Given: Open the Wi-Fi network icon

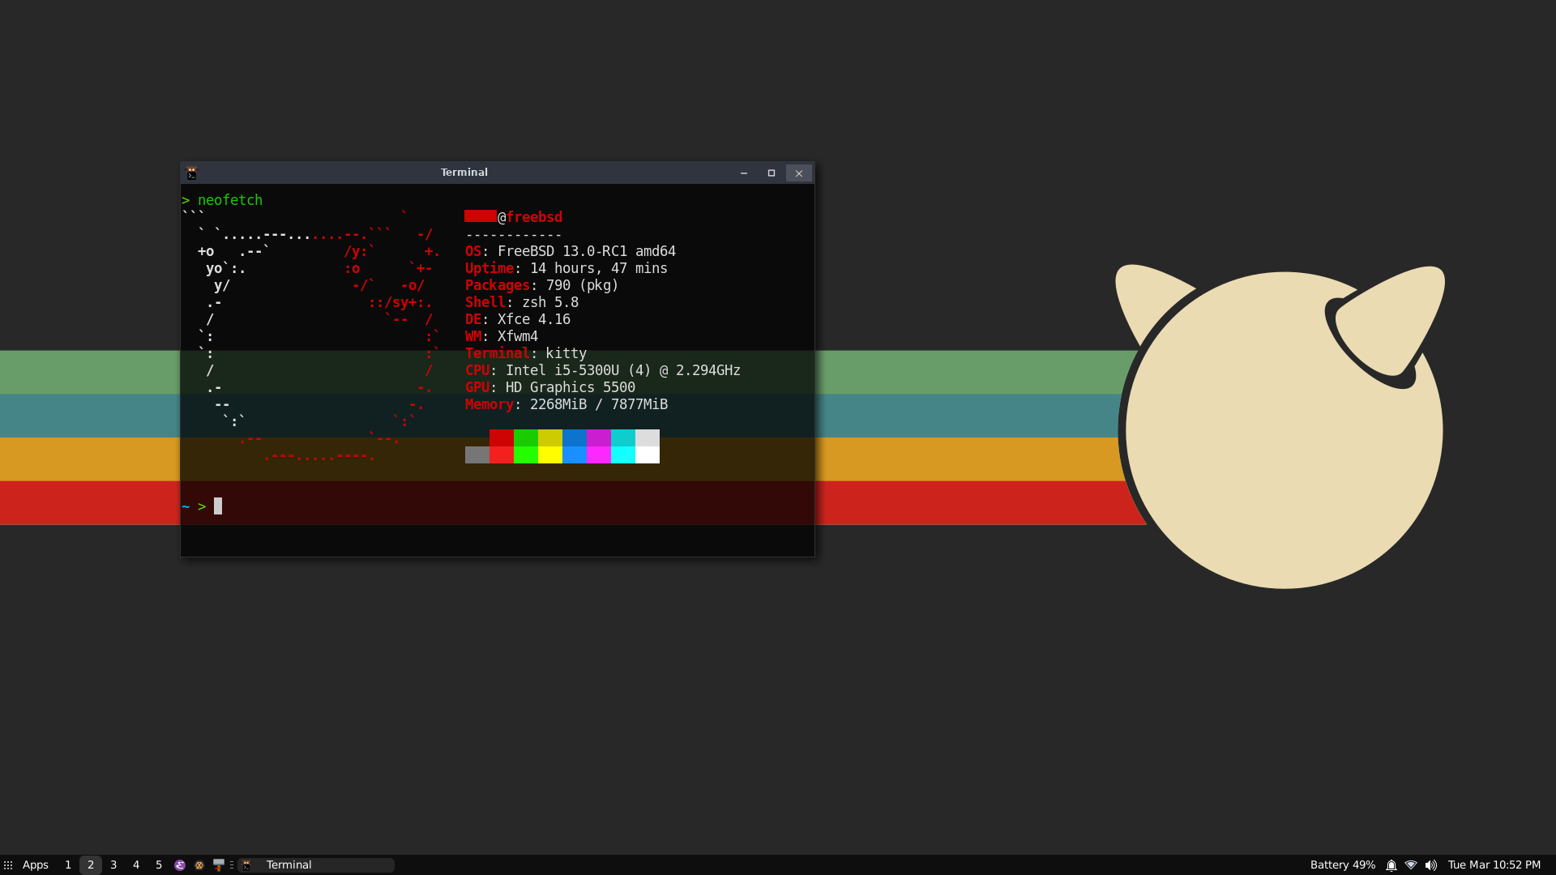Looking at the screenshot, I should (1411, 864).
